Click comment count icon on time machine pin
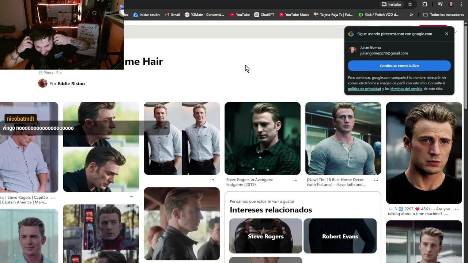Image resolution: width=468 pixels, height=263 pixels. click(391, 209)
